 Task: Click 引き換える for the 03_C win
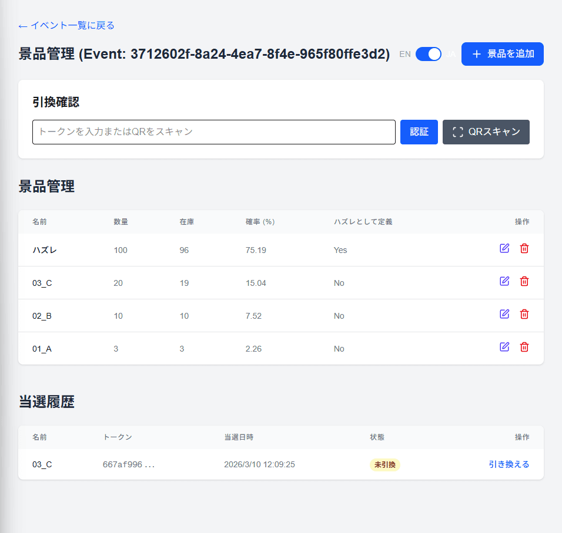pyautogui.click(x=509, y=464)
